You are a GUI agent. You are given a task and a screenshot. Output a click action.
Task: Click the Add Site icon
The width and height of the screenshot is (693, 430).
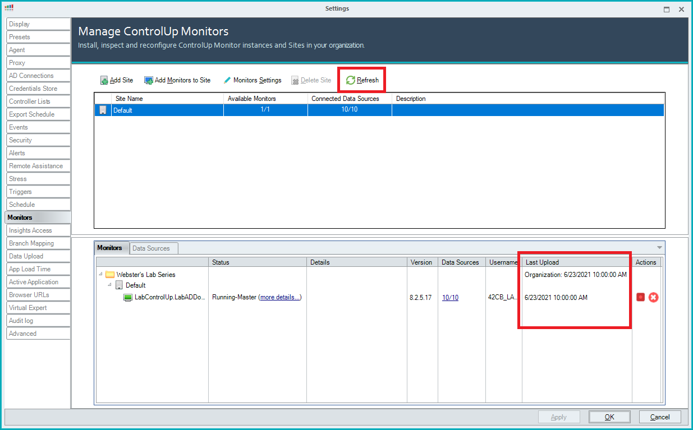[104, 80]
